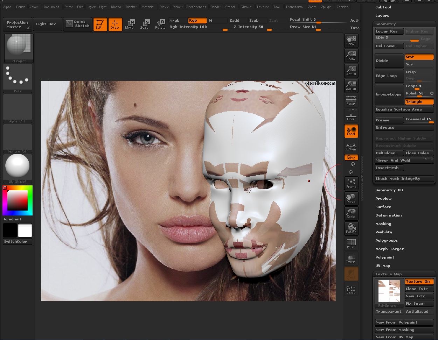
Task: Click the Draw Size slider
Action: pos(317,27)
